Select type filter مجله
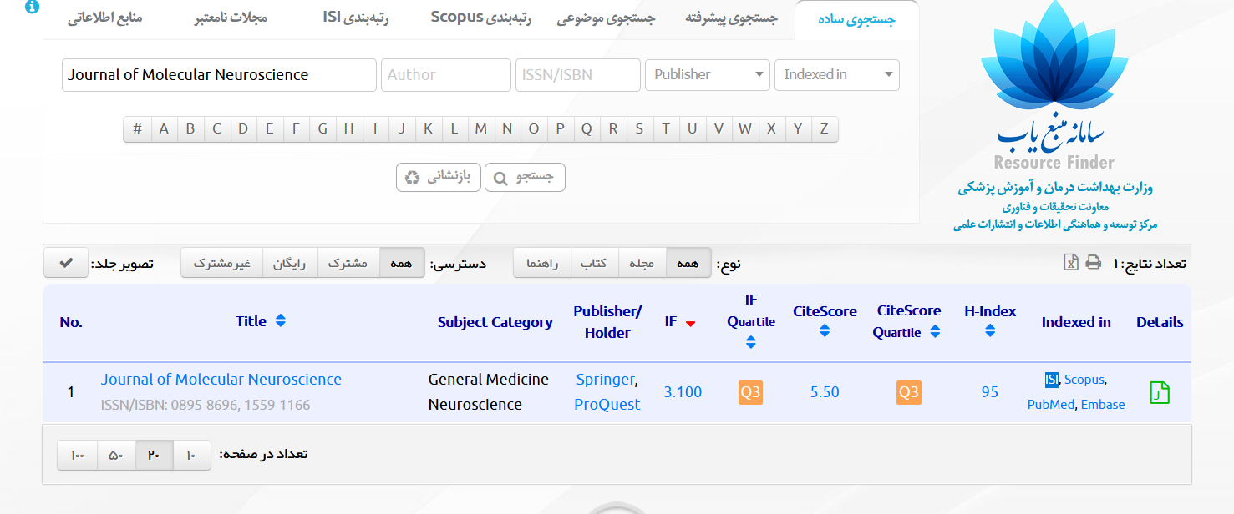The height and width of the screenshot is (514, 1234). pos(642,263)
